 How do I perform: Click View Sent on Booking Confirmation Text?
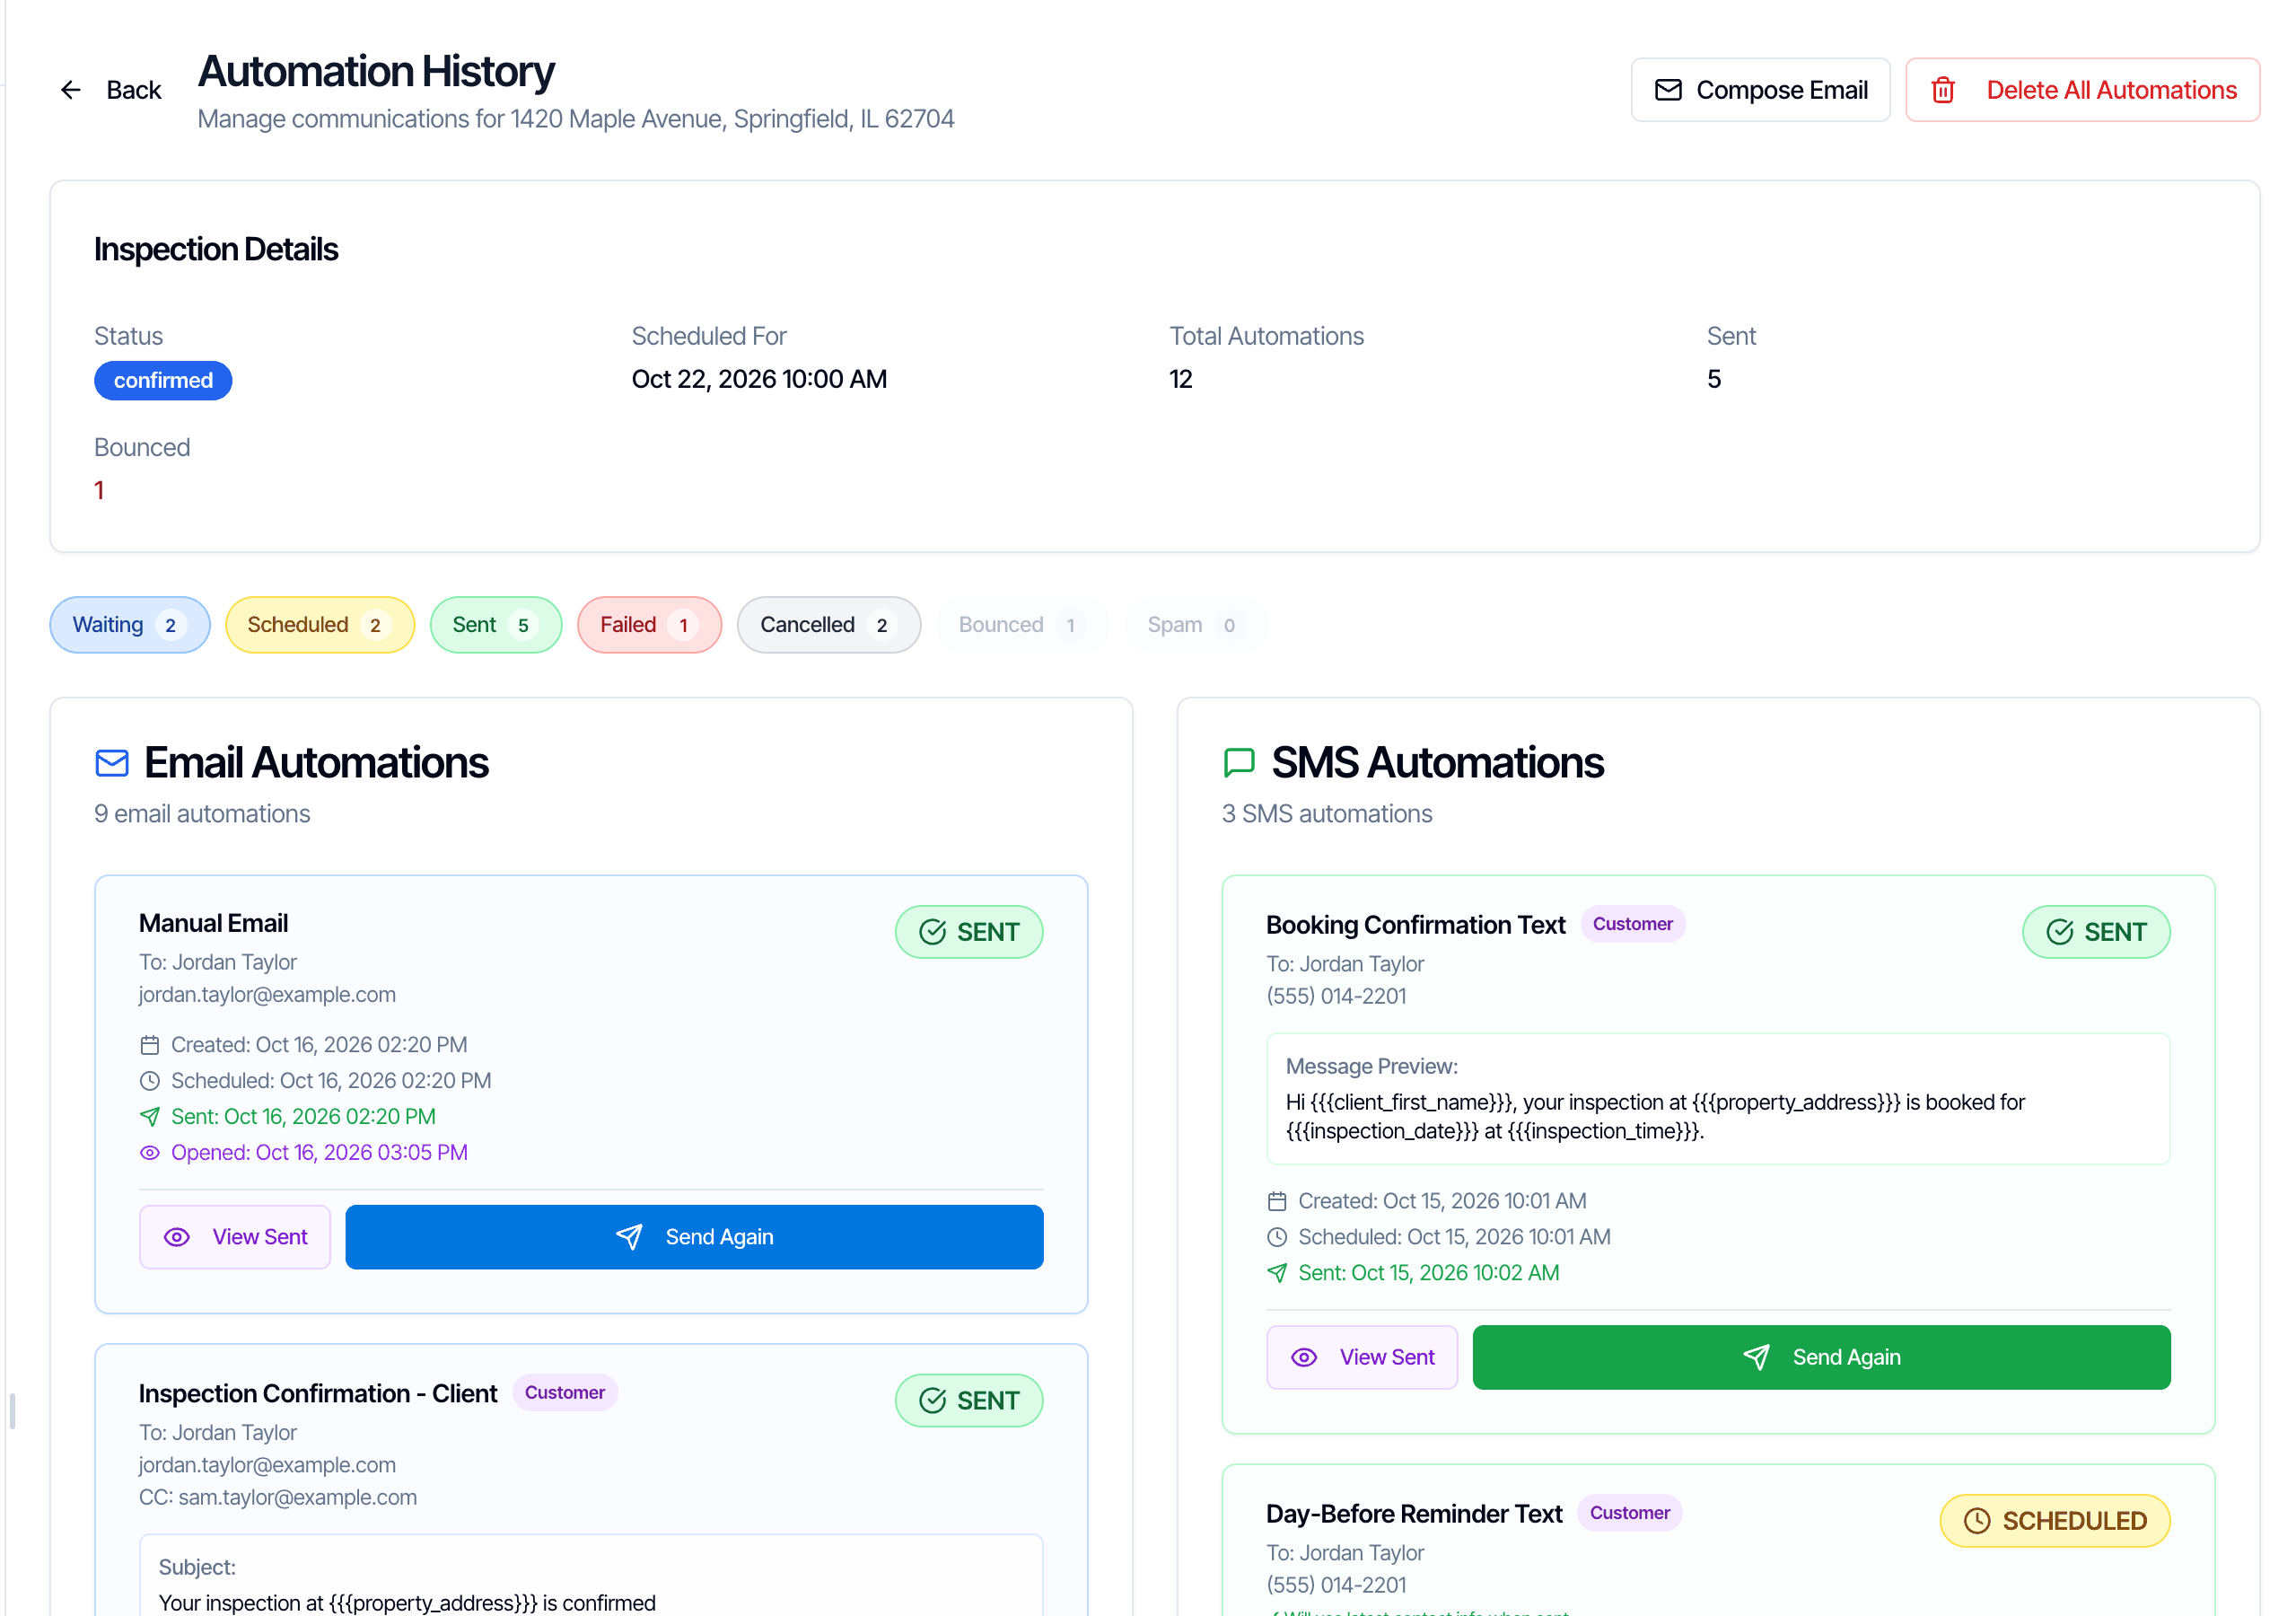coord(1362,1357)
